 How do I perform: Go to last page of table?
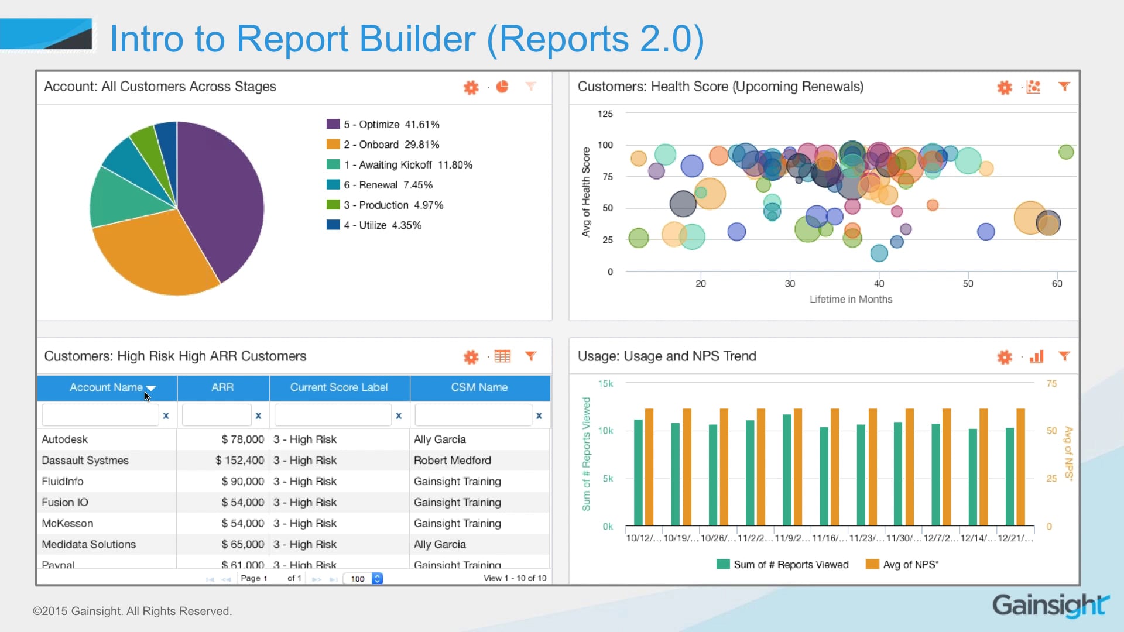pos(333,579)
